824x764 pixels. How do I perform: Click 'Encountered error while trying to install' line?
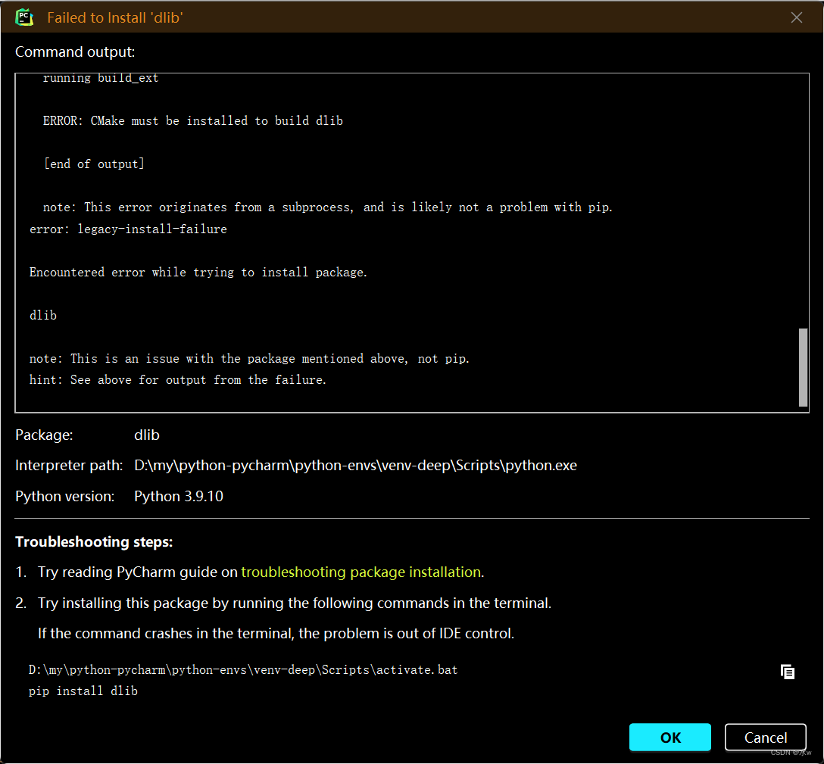click(198, 272)
